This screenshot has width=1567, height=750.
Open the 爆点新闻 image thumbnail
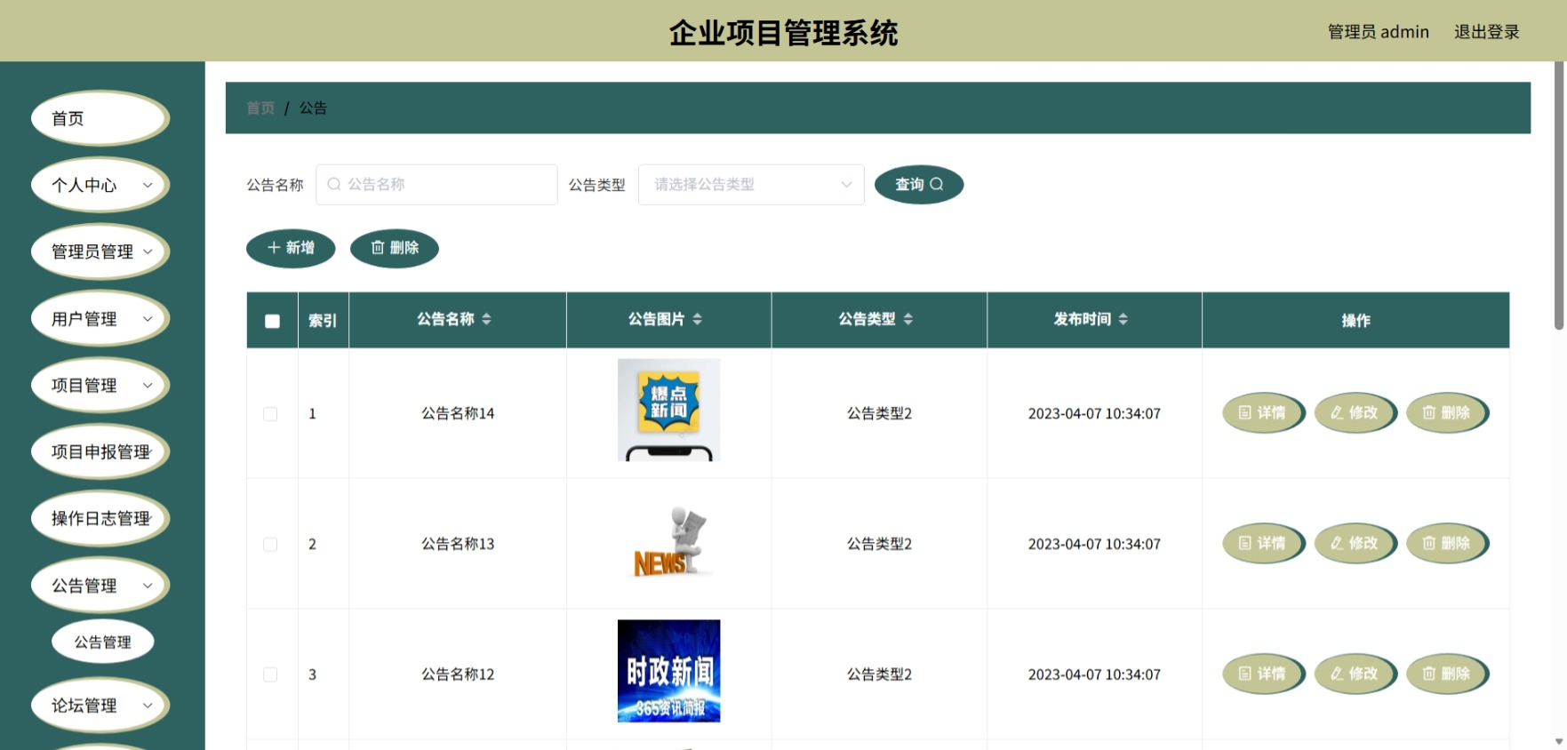[x=668, y=410]
